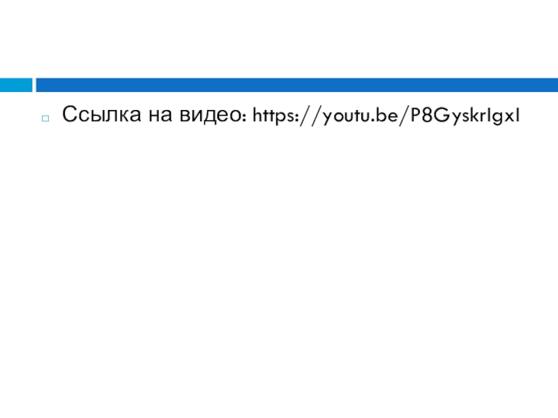Click "https" at the start of the URL

click(273, 116)
